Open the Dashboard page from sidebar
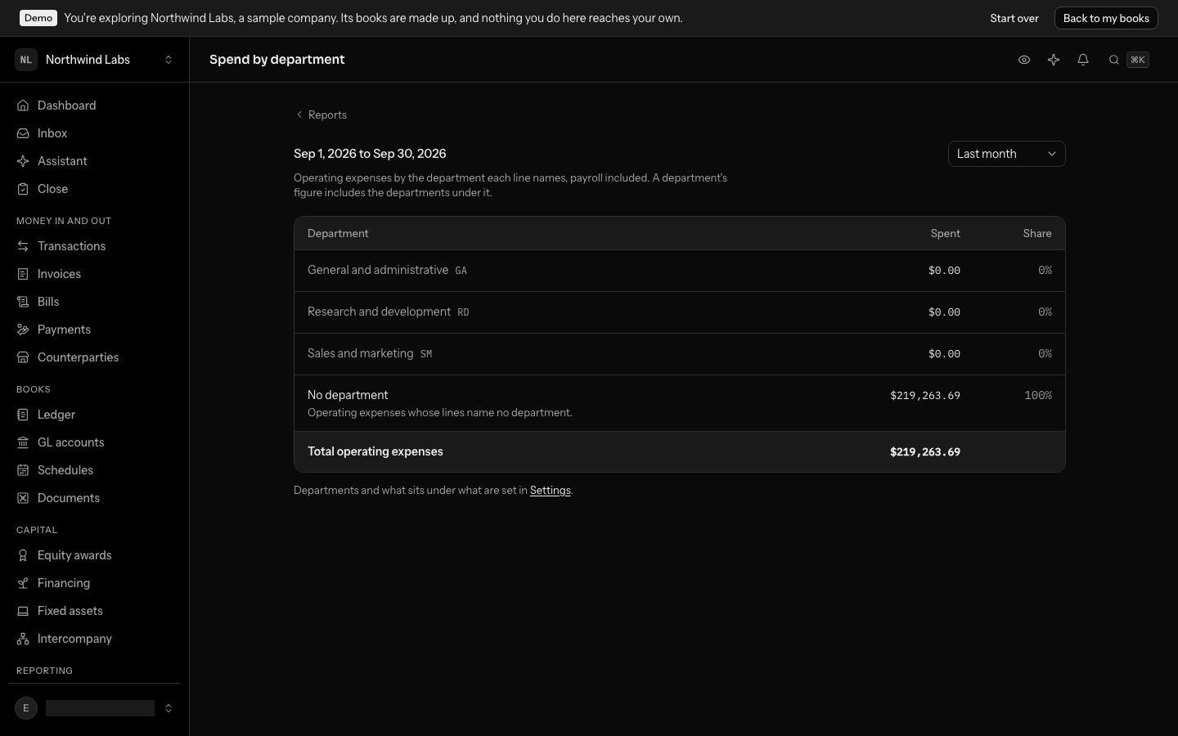Viewport: 1178px width, 736px height. pos(94,105)
